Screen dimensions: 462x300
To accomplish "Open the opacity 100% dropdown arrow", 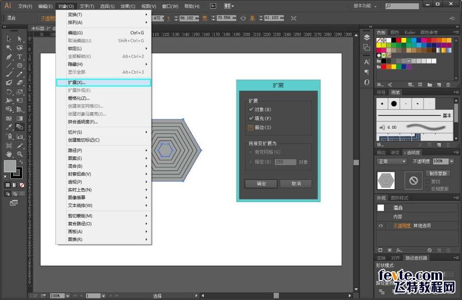I will (x=451, y=162).
